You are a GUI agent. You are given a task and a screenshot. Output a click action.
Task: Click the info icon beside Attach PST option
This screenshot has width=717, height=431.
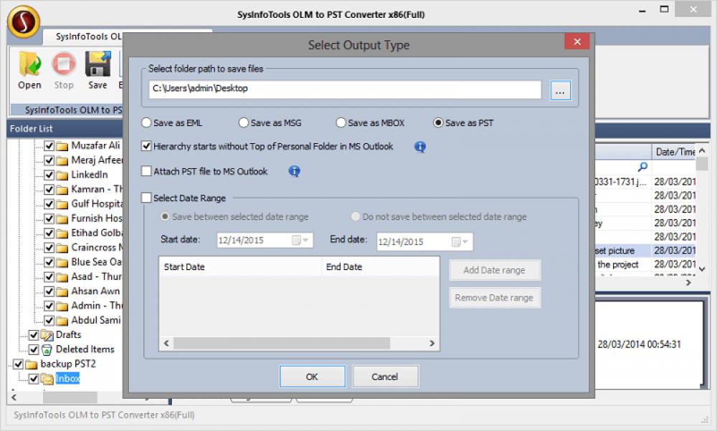pos(294,171)
